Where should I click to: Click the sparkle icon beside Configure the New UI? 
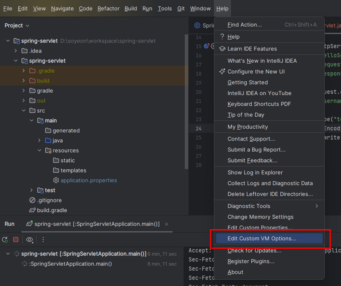(x=222, y=71)
